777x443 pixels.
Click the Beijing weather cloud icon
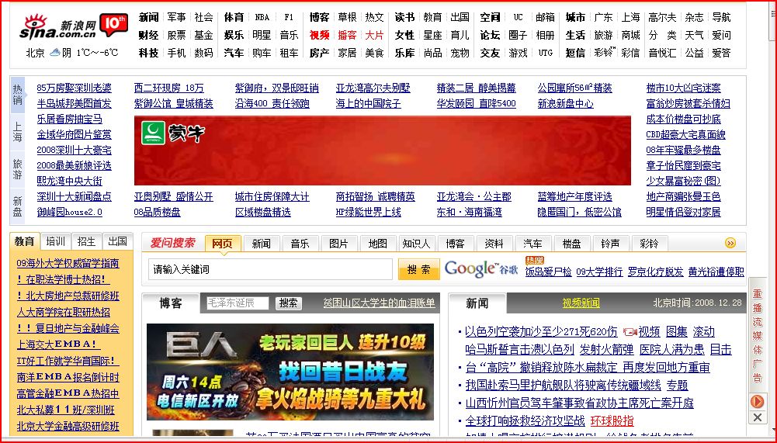click(x=54, y=52)
